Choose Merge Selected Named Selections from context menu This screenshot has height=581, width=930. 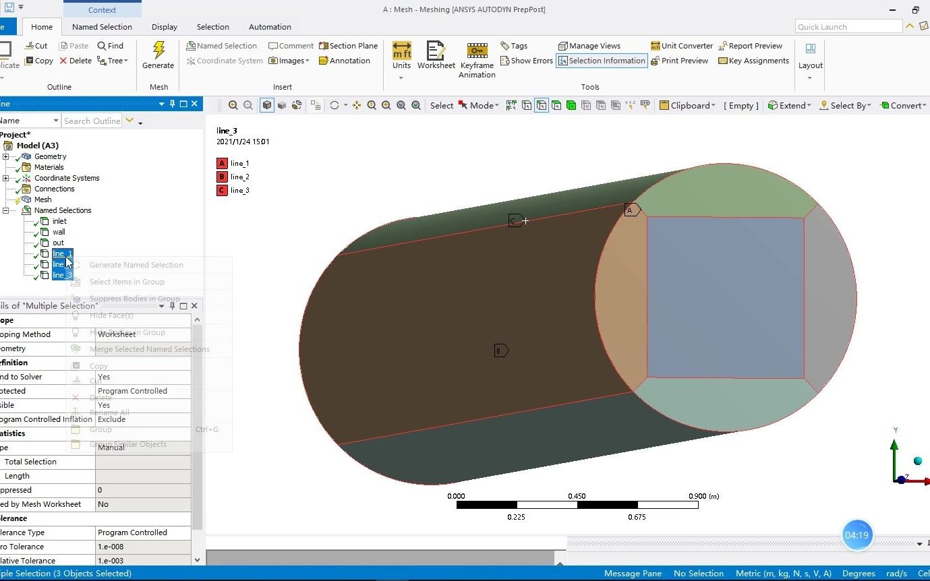(x=150, y=349)
